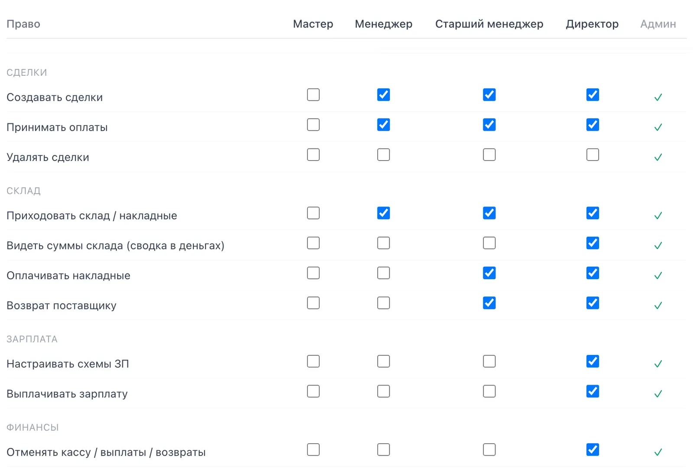Uncheck Оплачивать накладные for Старший менеджер

(489, 273)
